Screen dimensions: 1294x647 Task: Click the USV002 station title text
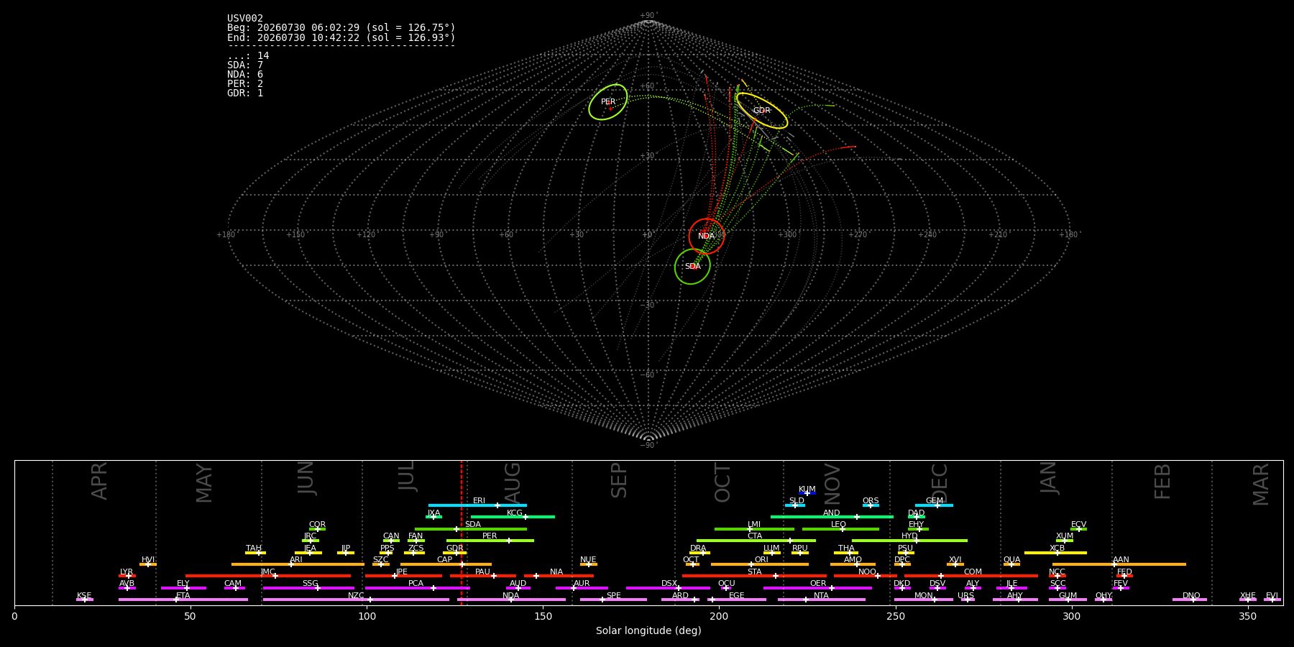click(245, 19)
